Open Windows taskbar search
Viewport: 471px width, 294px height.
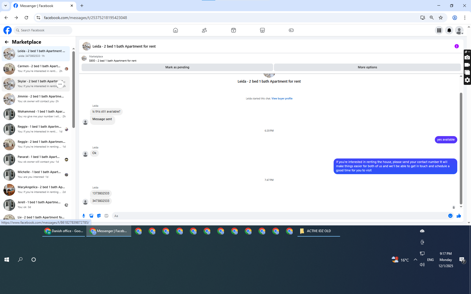(20, 260)
